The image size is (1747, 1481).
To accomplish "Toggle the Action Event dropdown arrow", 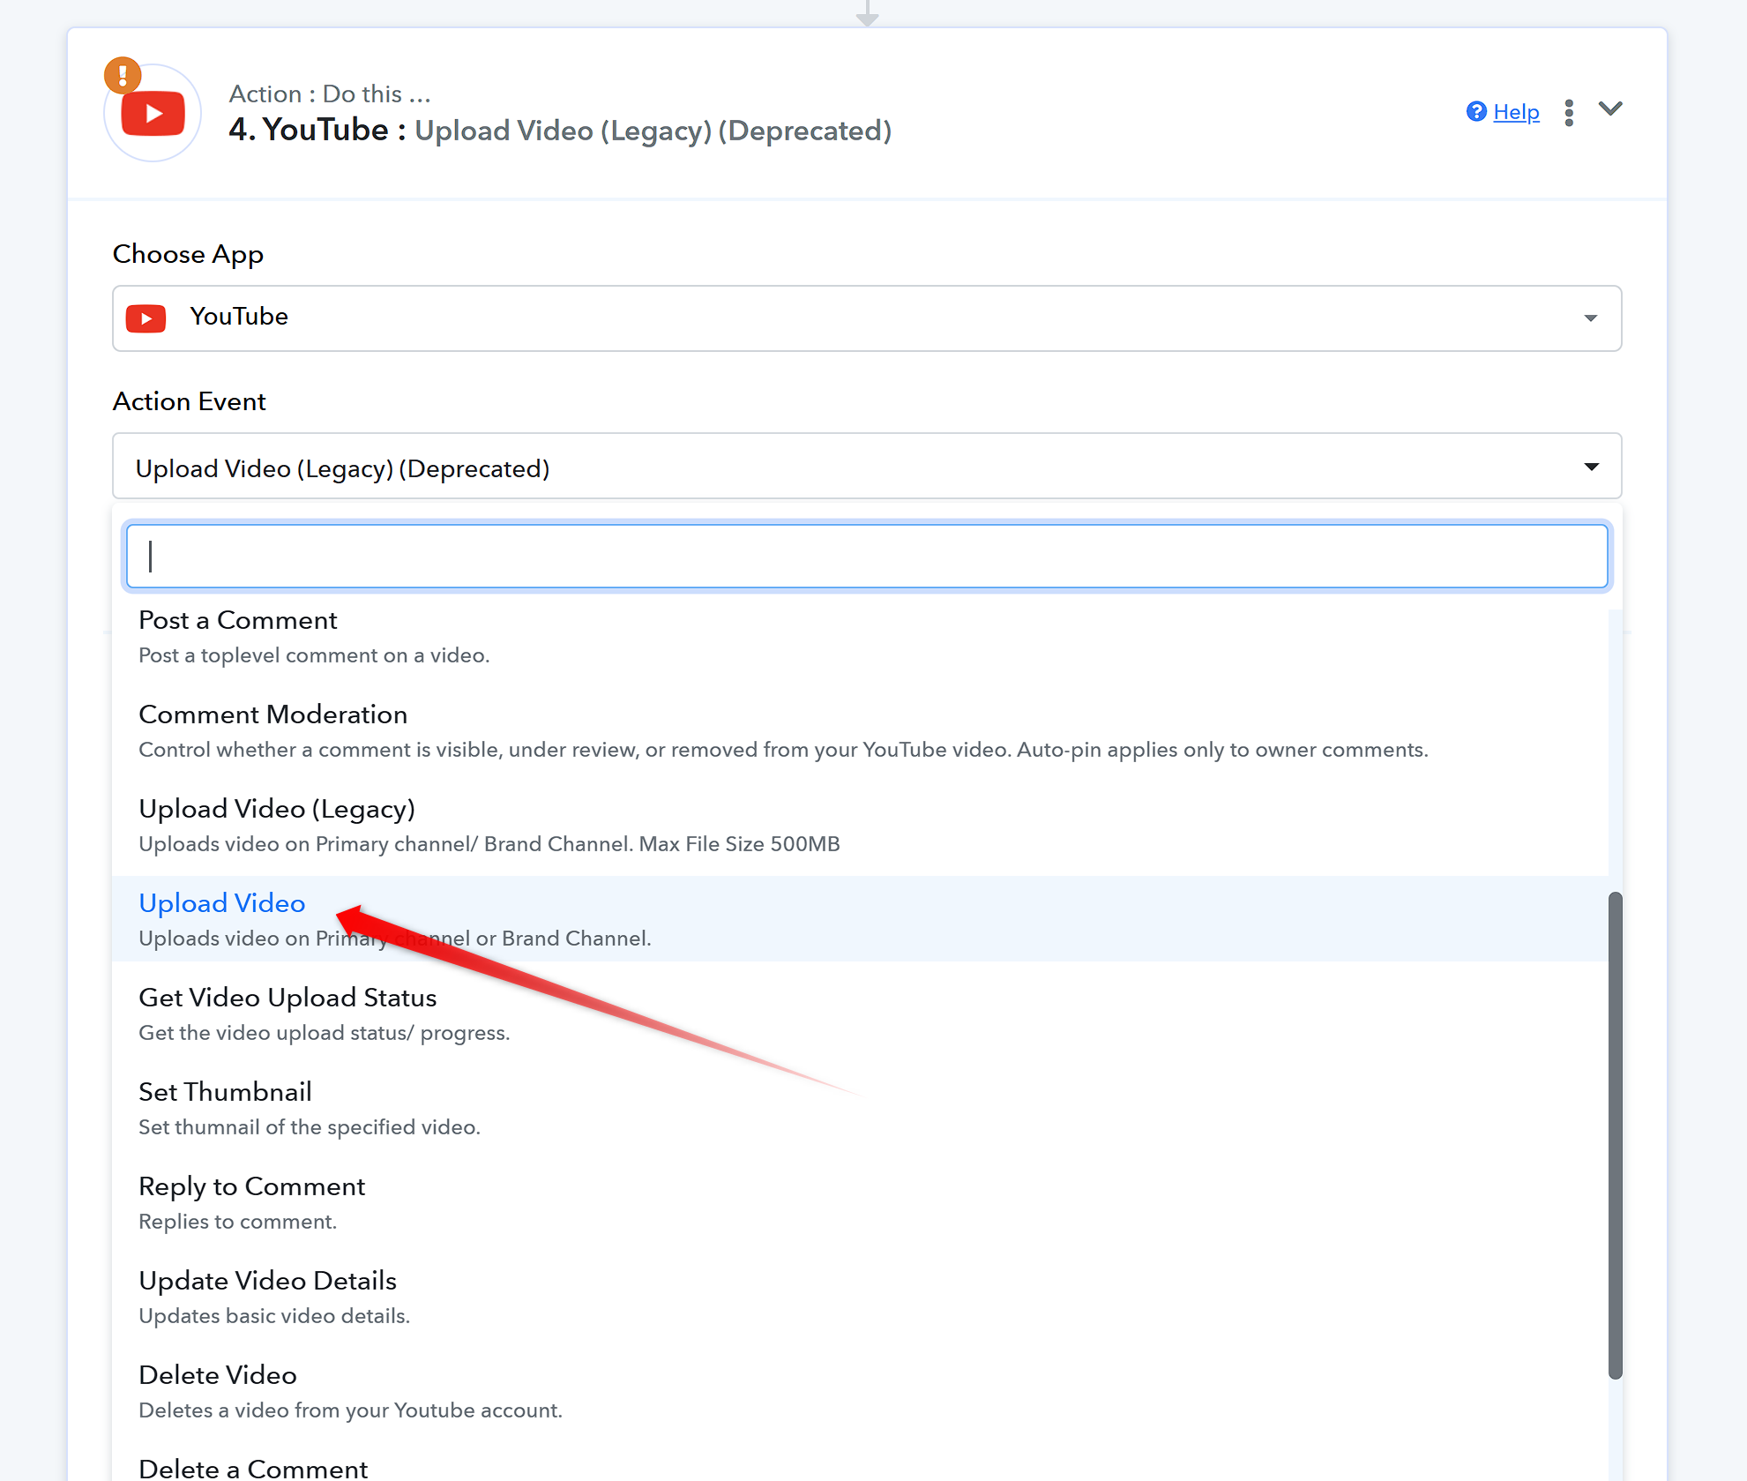I will (x=1591, y=467).
